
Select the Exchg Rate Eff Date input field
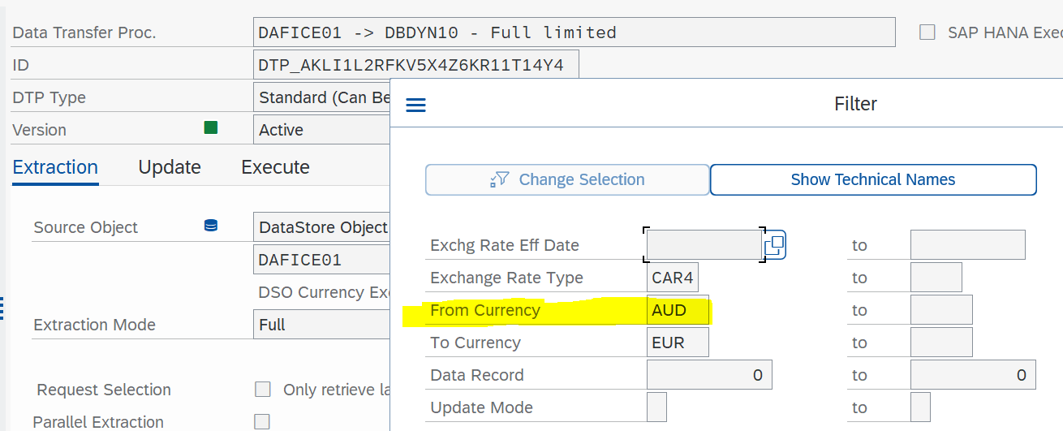(x=704, y=244)
